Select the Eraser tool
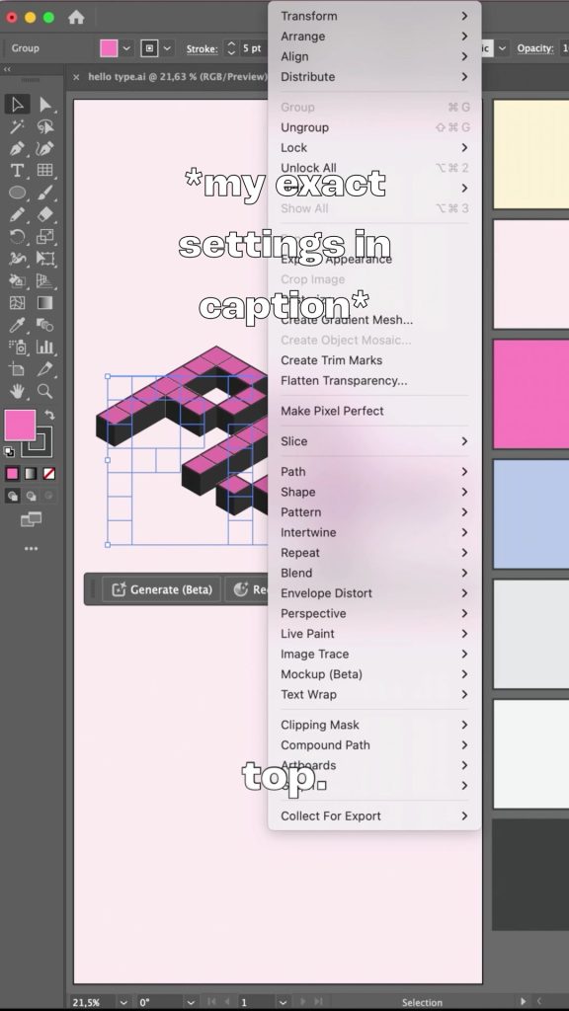 (44, 214)
